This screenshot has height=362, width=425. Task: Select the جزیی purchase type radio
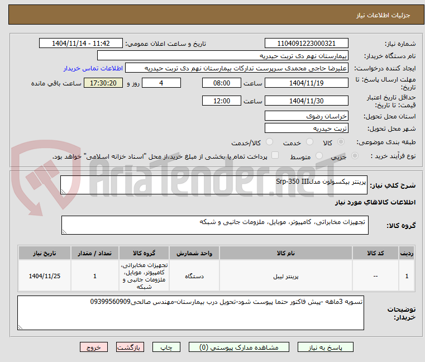pos(355,156)
